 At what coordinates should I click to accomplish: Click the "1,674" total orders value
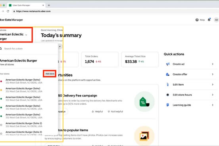tap(89, 61)
